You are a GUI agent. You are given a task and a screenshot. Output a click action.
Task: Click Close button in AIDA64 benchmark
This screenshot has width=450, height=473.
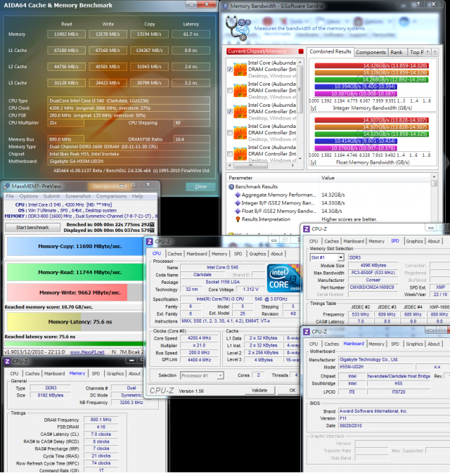coord(200,187)
